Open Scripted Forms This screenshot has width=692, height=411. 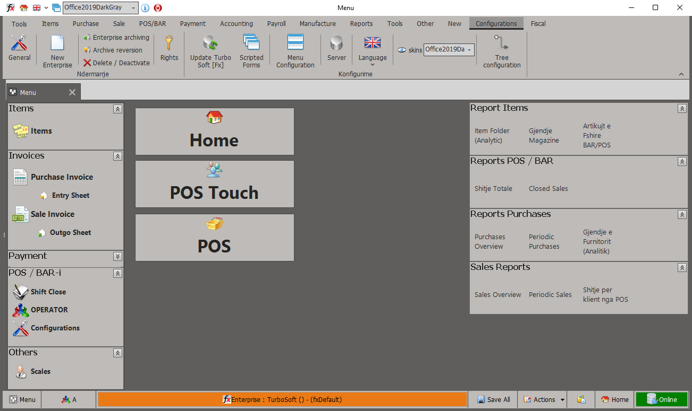251,51
